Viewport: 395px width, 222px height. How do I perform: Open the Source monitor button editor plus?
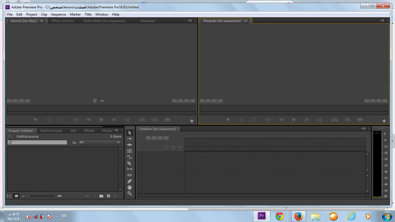coord(192,121)
